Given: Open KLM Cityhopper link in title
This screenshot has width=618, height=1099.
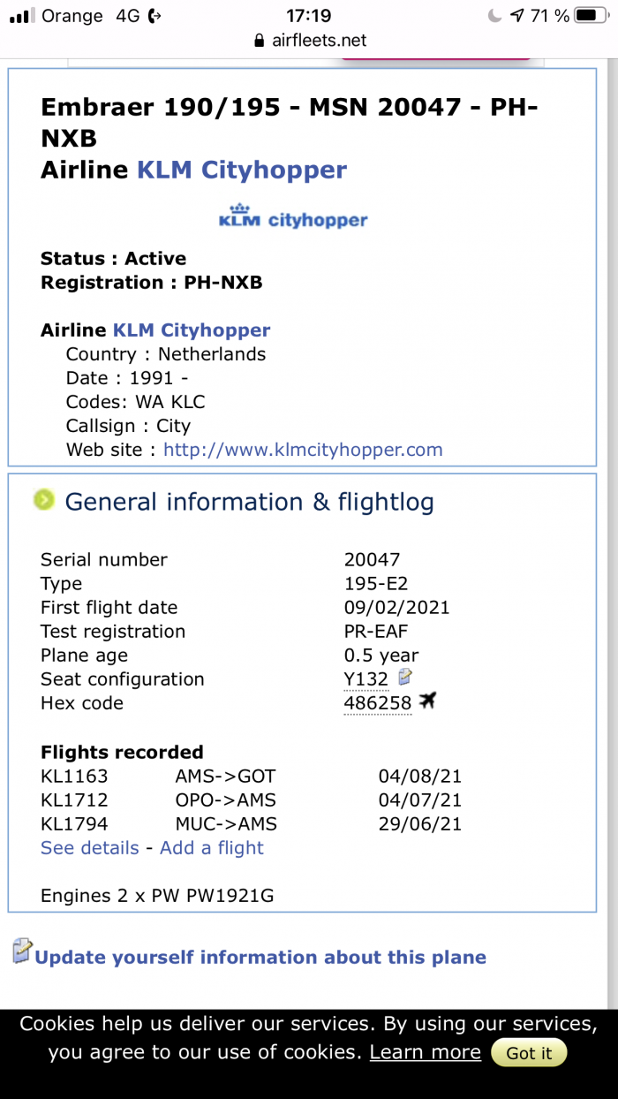Looking at the screenshot, I should pos(242,170).
